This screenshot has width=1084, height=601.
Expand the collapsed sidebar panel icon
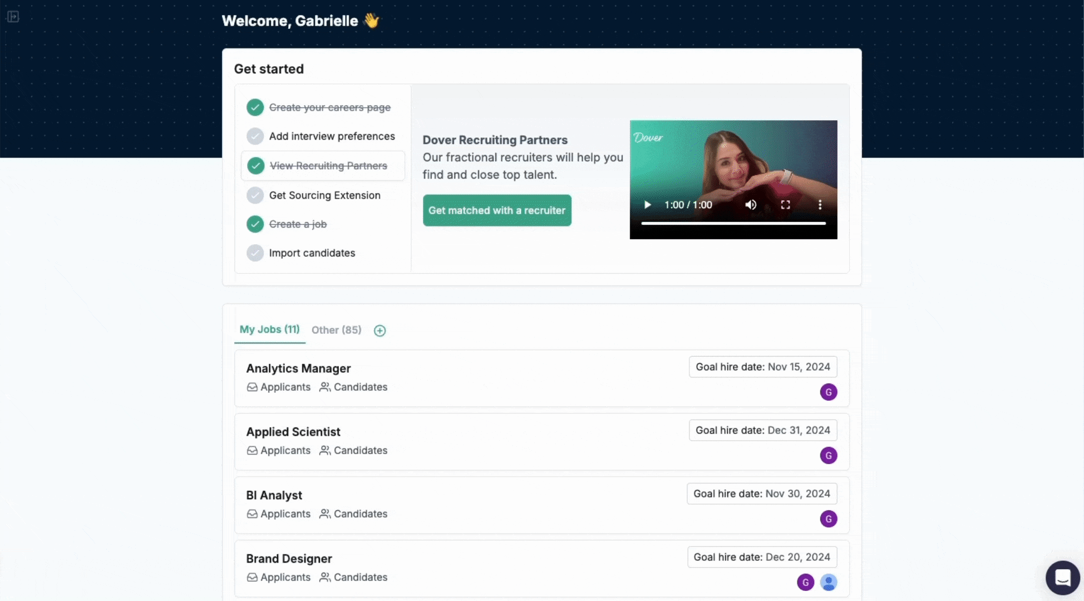point(13,17)
